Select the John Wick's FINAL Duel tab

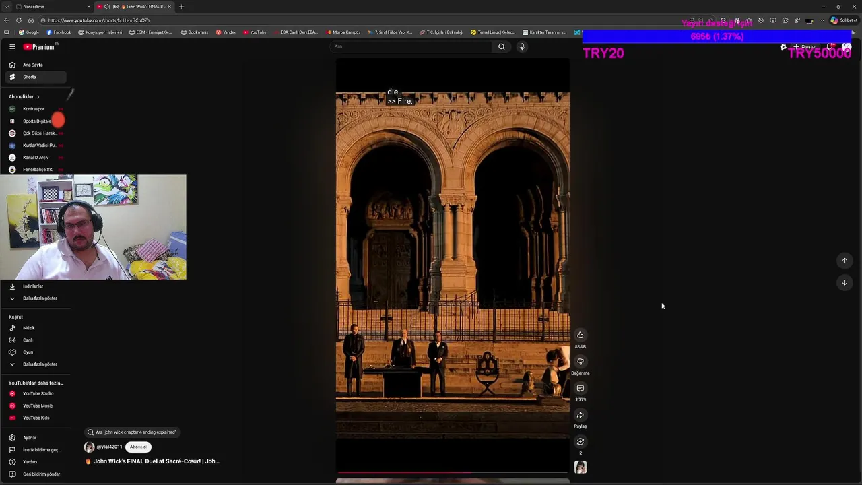[135, 7]
